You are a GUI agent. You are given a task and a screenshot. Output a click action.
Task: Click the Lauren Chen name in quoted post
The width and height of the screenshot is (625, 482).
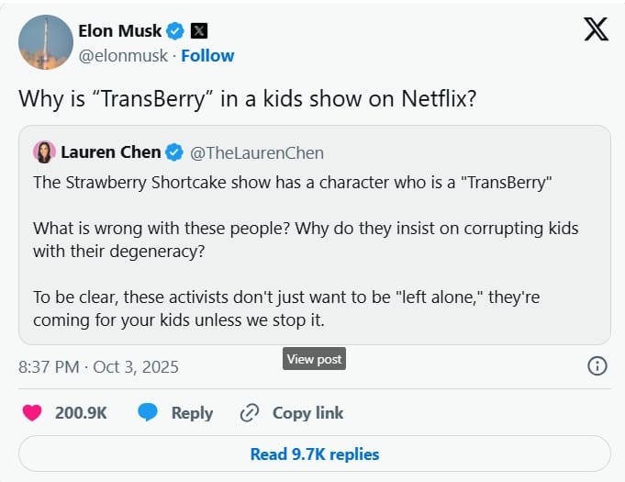point(110,152)
